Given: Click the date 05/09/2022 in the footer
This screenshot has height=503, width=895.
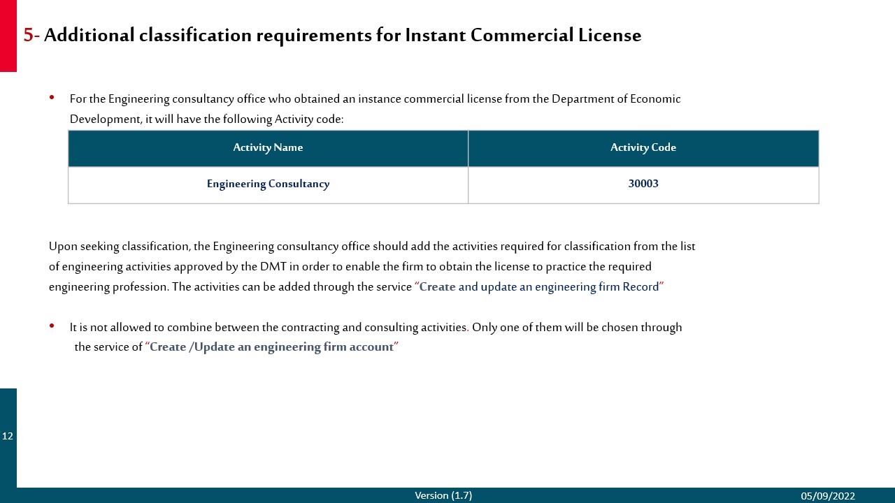Looking at the screenshot, I should pyautogui.click(x=828, y=496).
